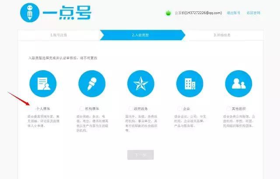Choose the 机构媒体 radio button
Screen dimensions: 280x179
point(82,109)
